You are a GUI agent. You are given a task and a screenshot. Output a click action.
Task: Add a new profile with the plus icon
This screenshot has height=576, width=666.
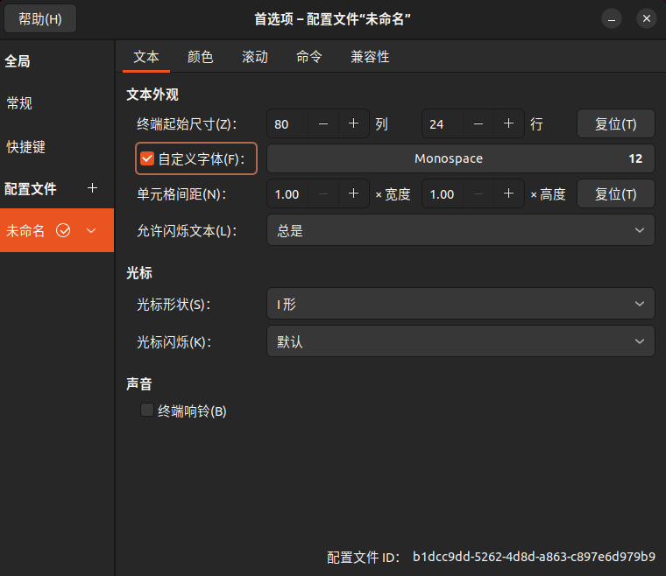pyautogui.click(x=92, y=188)
